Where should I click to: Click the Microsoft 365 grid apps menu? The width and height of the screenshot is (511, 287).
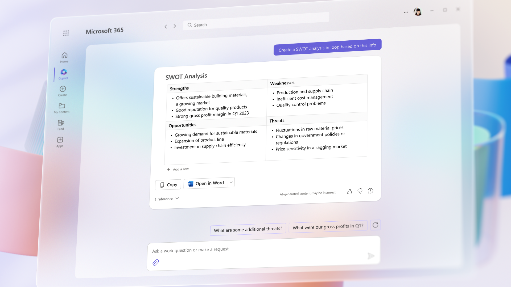(x=66, y=33)
